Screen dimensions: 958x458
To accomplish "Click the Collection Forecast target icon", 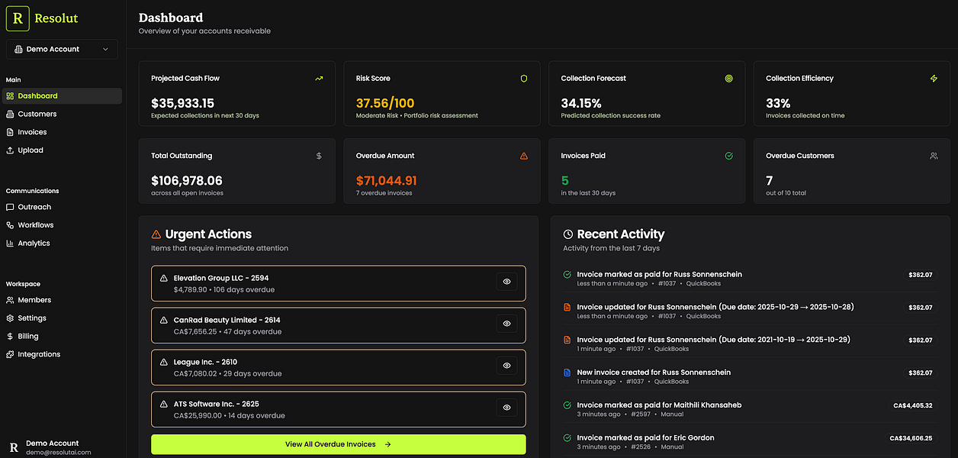I will pos(728,79).
